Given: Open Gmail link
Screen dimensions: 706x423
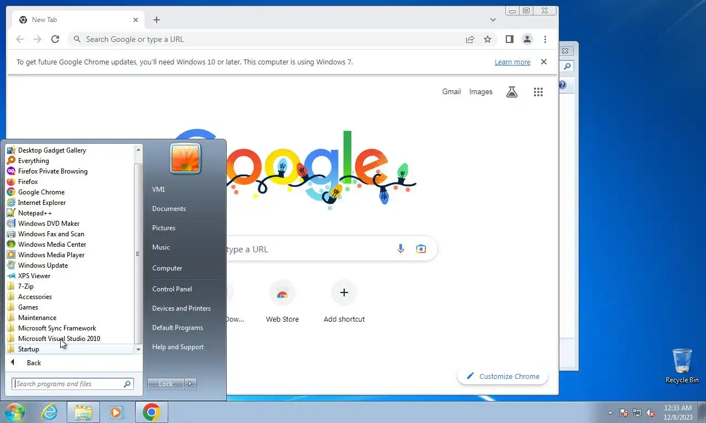Looking at the screenshot, I should (451, 92).
